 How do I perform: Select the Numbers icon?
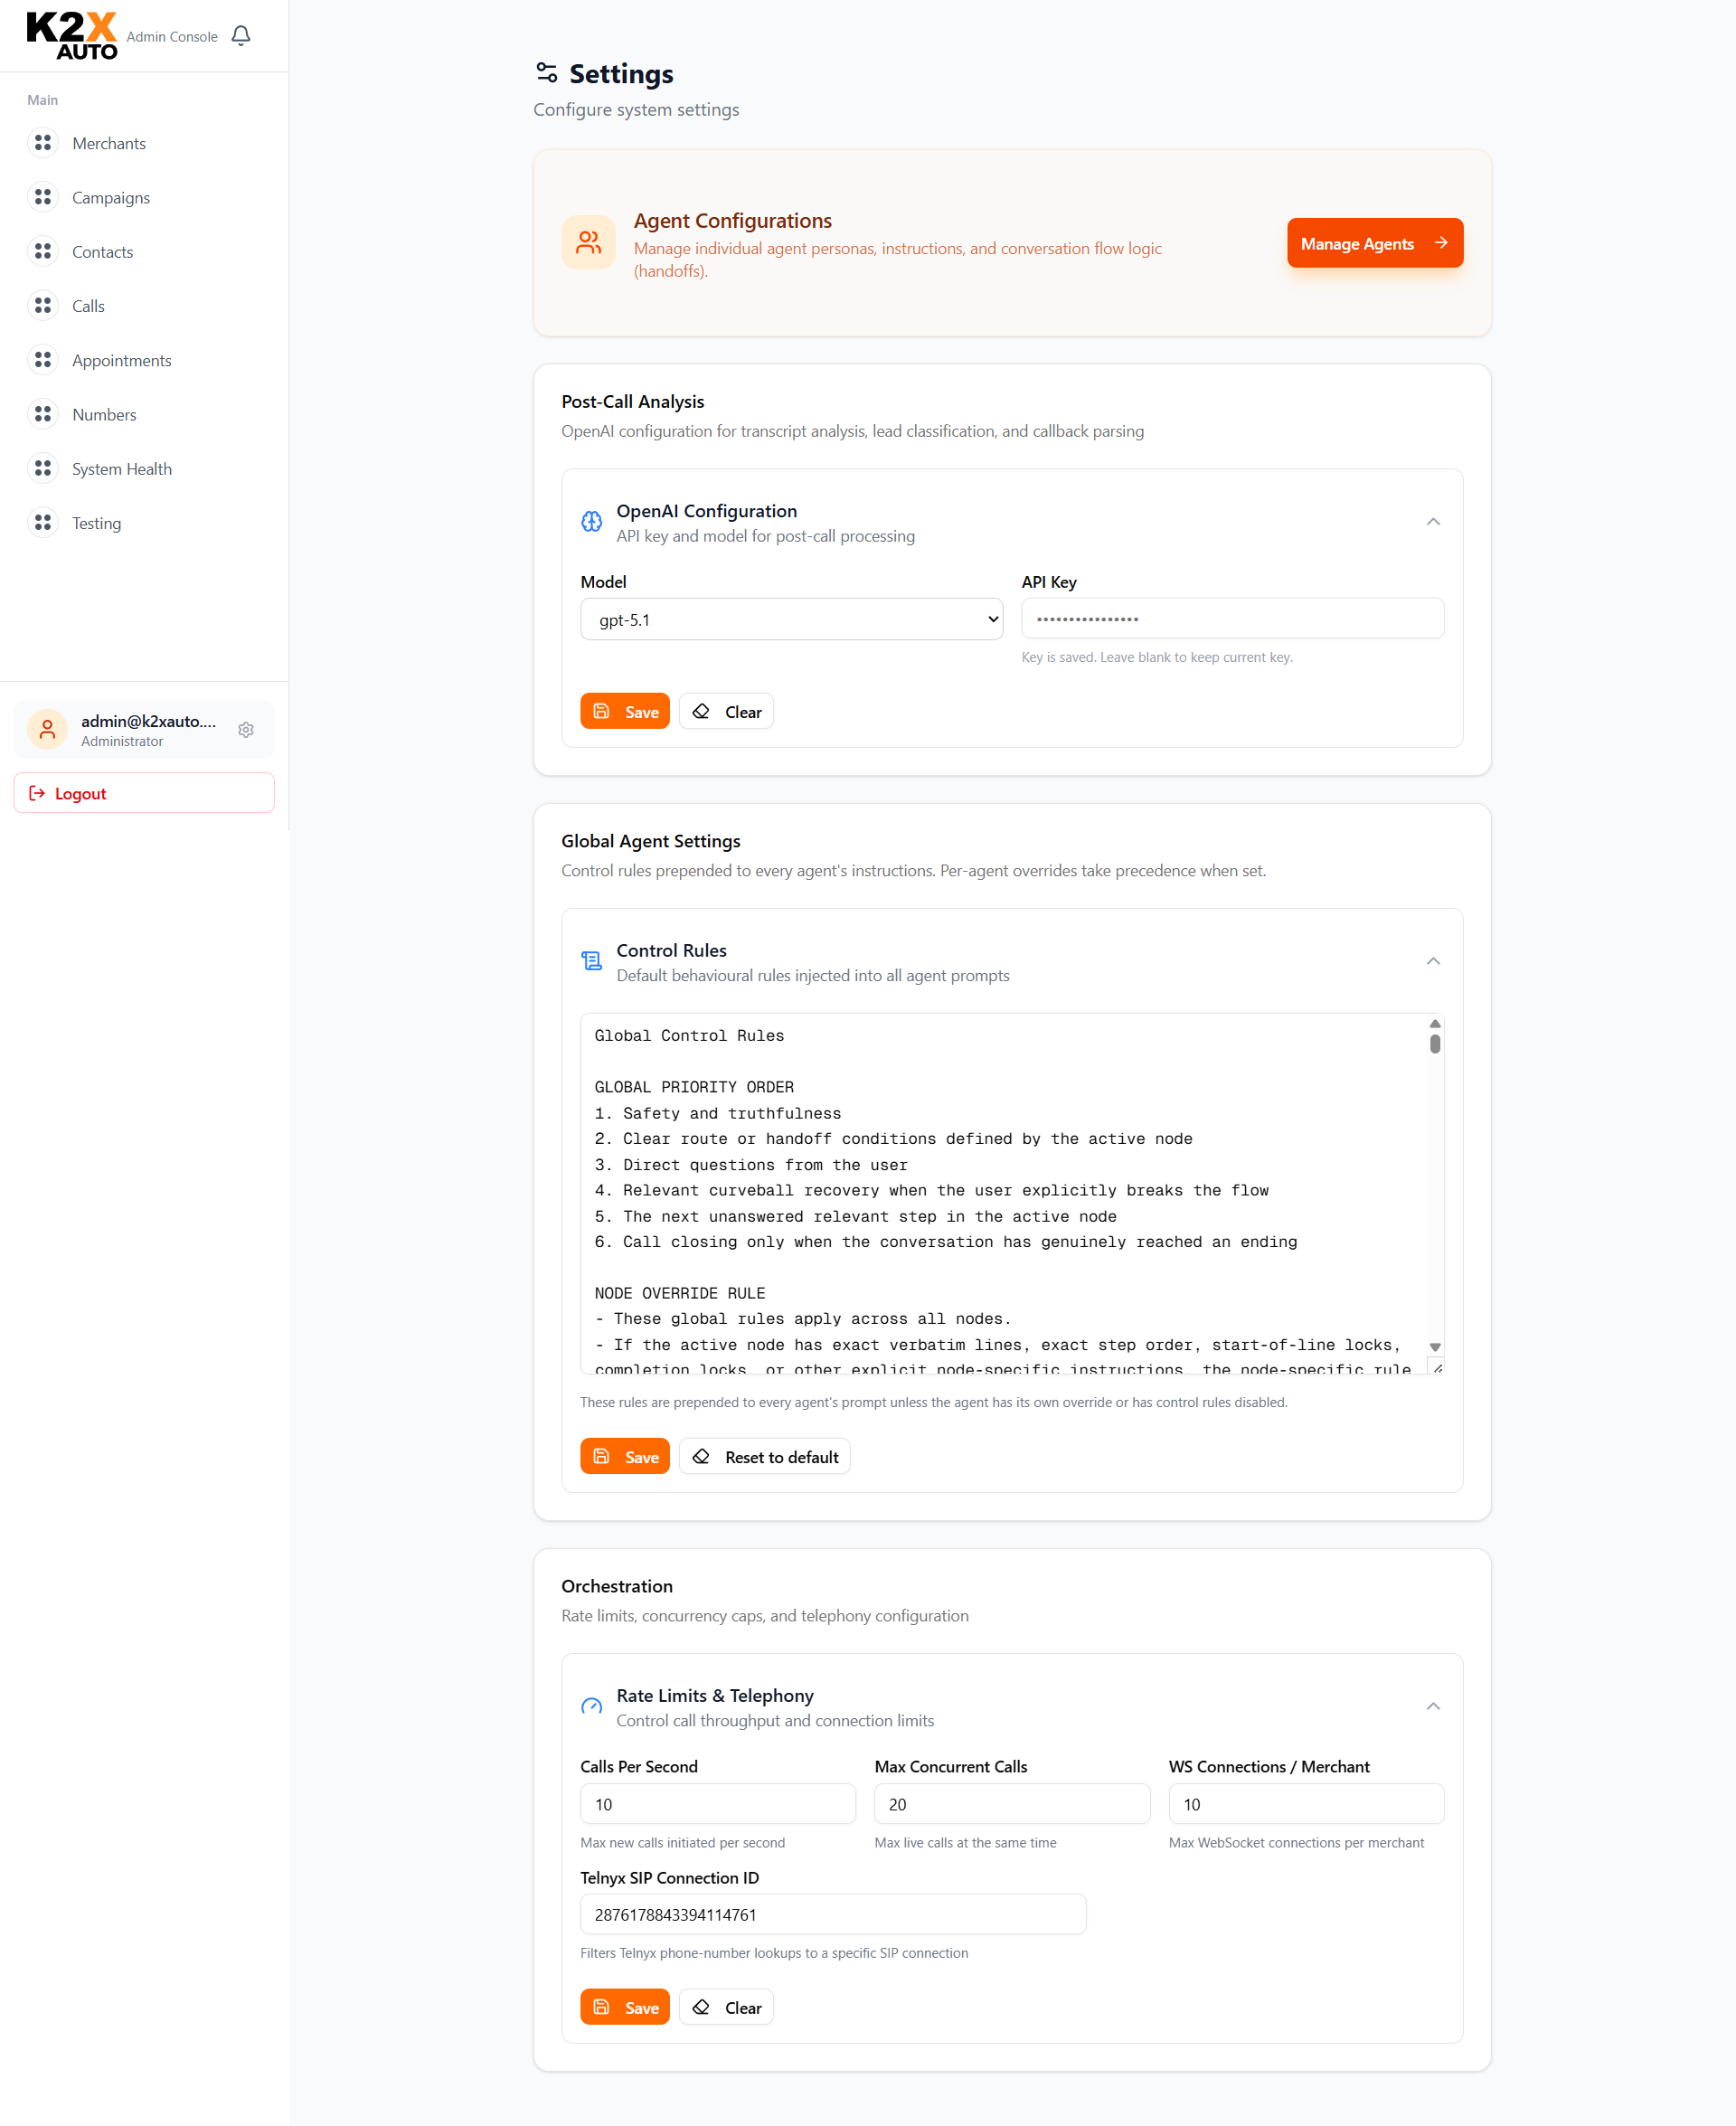coord(44,414)
